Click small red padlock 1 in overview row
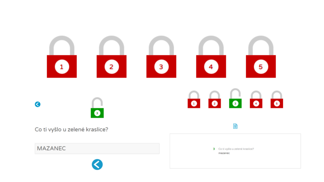 click(194, 99)
